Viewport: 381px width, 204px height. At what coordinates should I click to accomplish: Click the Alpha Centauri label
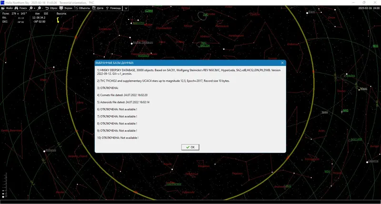[143, 42]
